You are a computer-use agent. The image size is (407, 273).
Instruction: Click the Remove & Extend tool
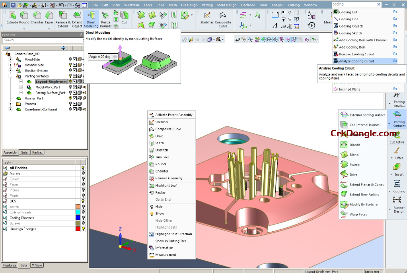(x=61, y=16)
